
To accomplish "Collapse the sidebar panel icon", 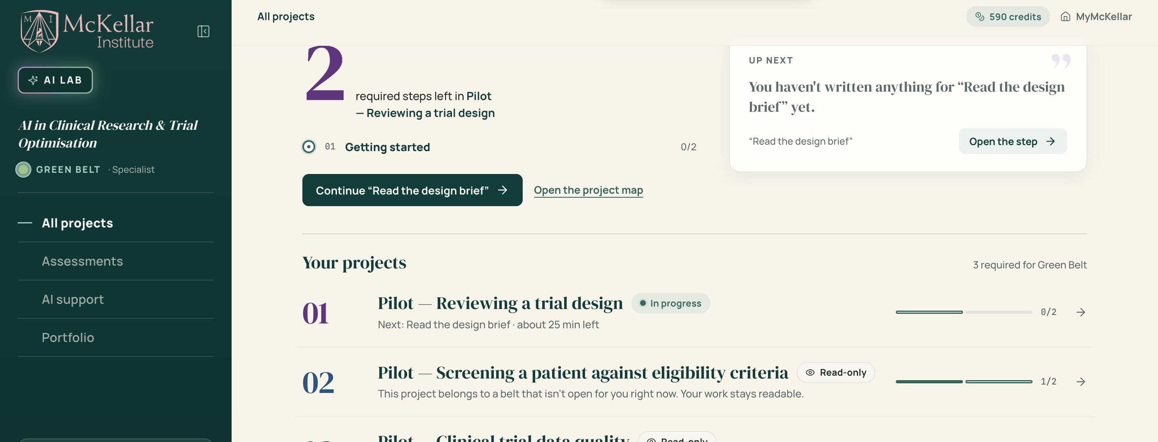I will tap(203, 31).
